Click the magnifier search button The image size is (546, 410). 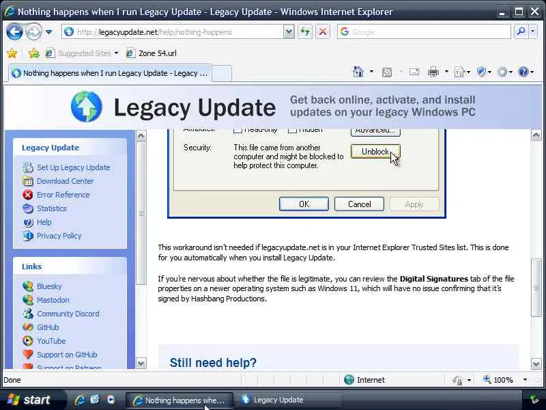pos(521,31)
